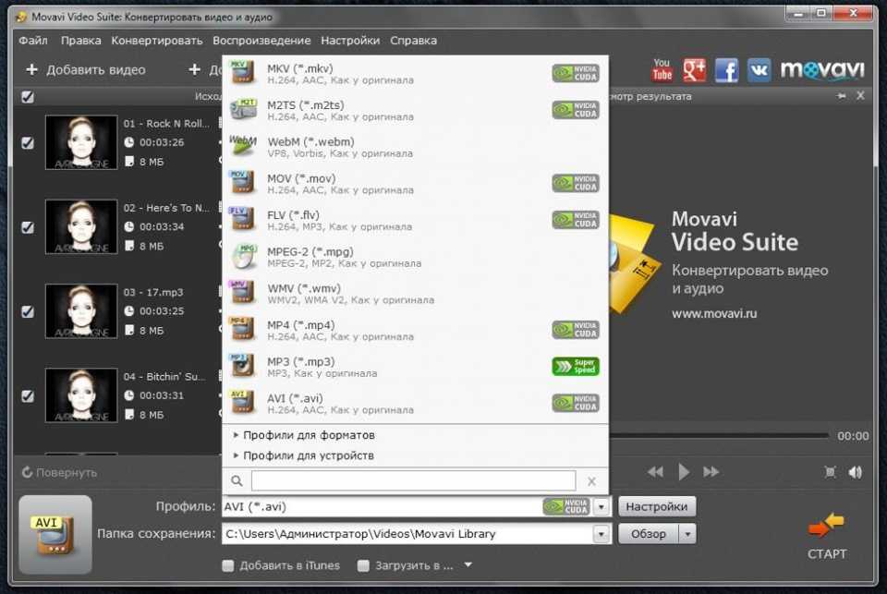
Task: Click NVIDIA CUDA badge in Профиль field
Action: coord(566,506)
